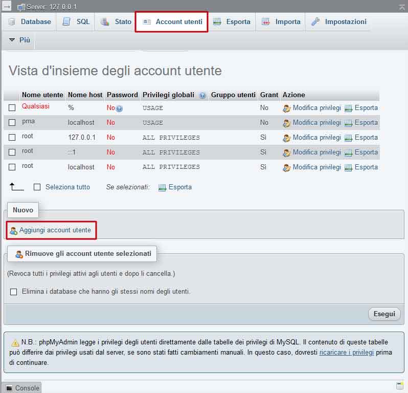Open the Stato tab
The width and height of the screenshot is (408, 393).
click(116, 21)
